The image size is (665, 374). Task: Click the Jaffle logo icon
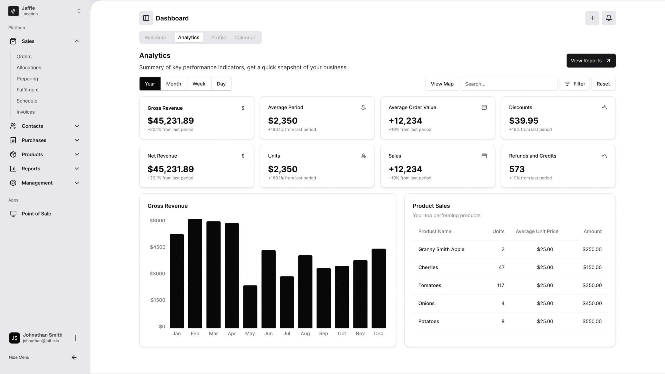tap(13, 11)
